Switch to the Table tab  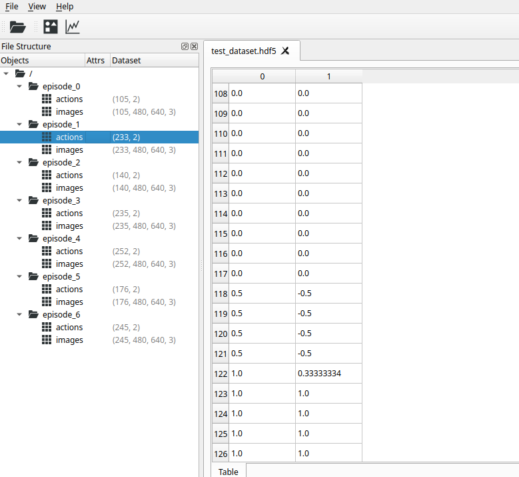pos(229,472)
